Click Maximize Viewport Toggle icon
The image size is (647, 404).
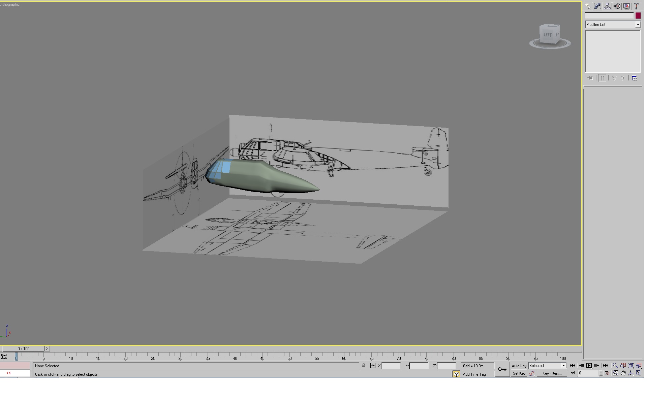point(639,373)
